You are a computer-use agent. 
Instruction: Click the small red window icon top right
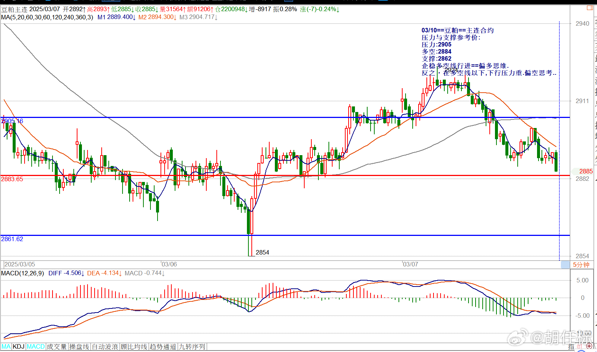(590, 8)
